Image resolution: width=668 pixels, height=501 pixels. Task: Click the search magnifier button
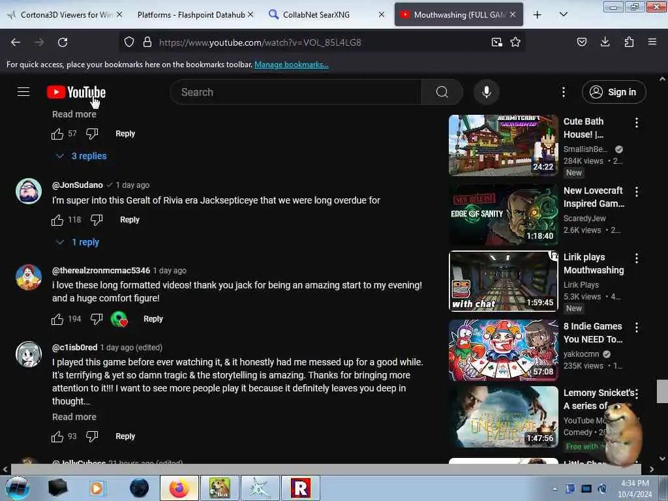442,92
